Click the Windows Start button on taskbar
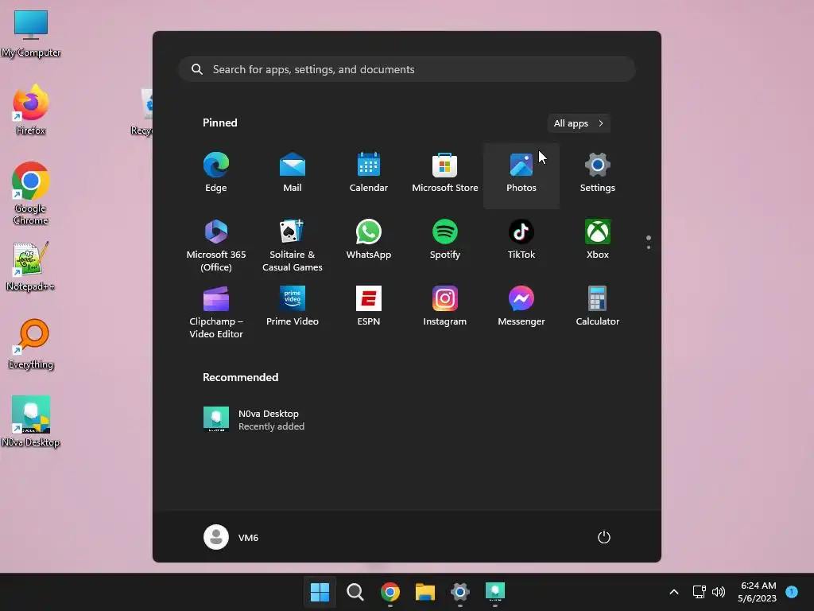This screenshot has width=814, height=611. click(x=320, y=592)
